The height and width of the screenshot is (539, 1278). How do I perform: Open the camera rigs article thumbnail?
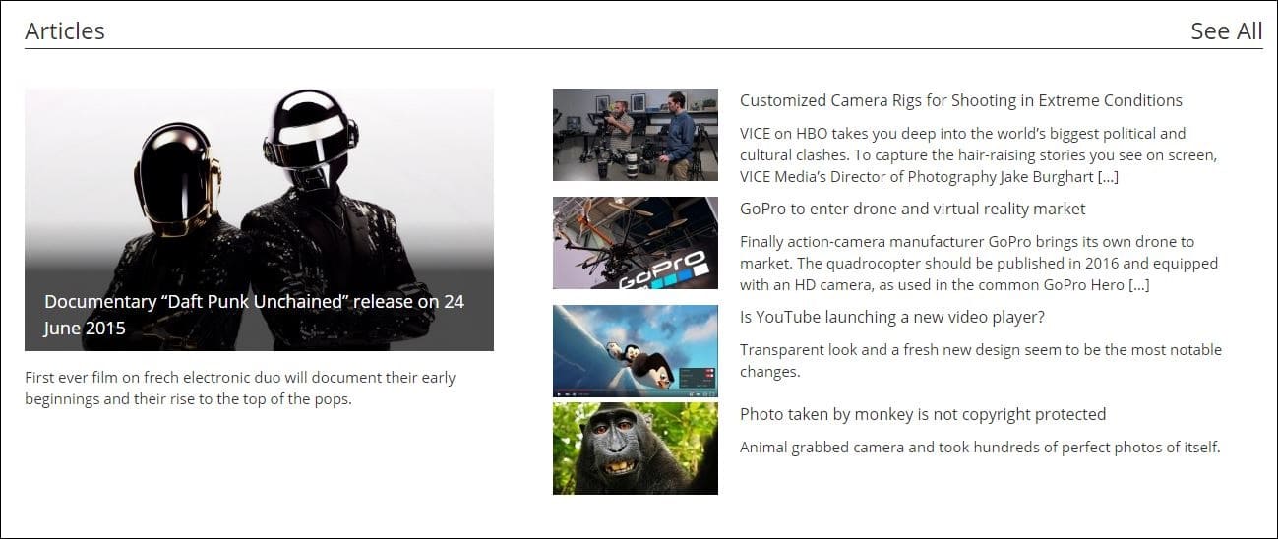click(636, 135)
